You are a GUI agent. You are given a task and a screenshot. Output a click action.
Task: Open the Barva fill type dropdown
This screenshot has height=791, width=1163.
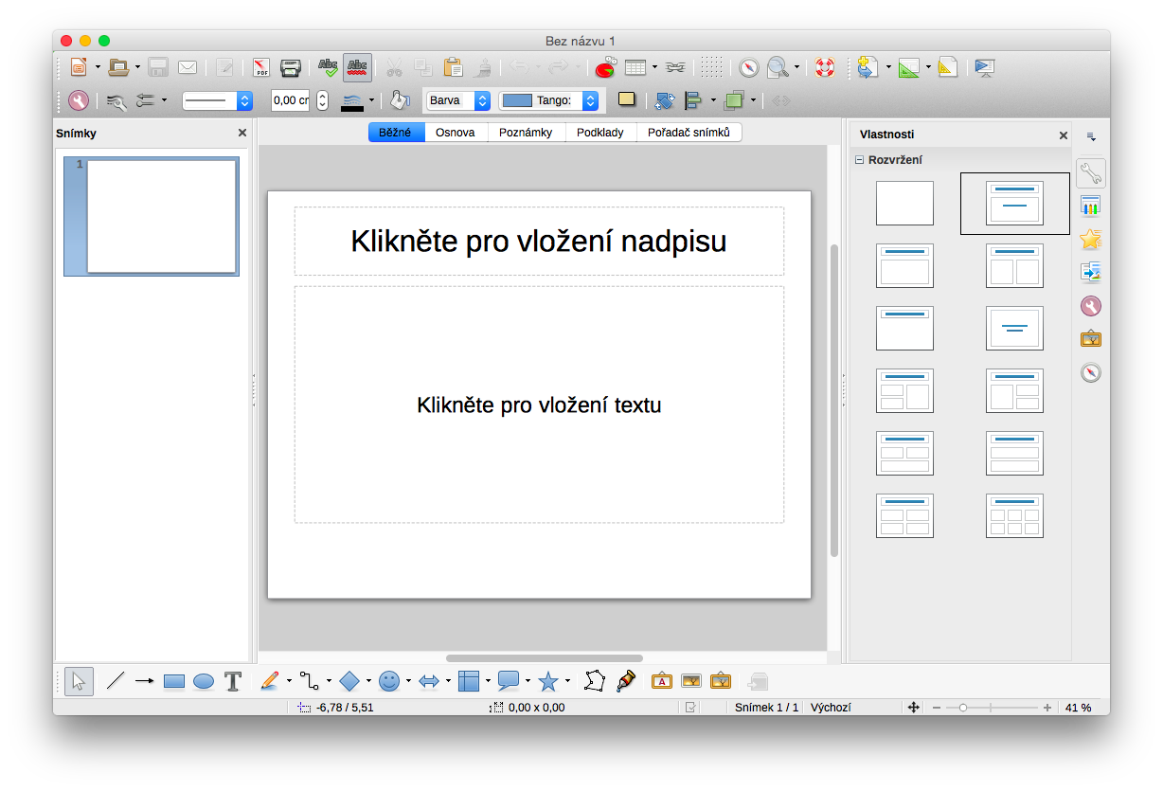coord(458,99)
